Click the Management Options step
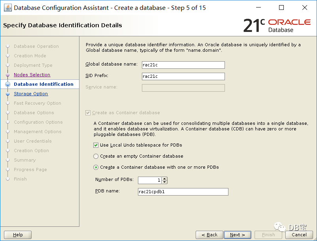The image size is (317, 241). (38, 132)
